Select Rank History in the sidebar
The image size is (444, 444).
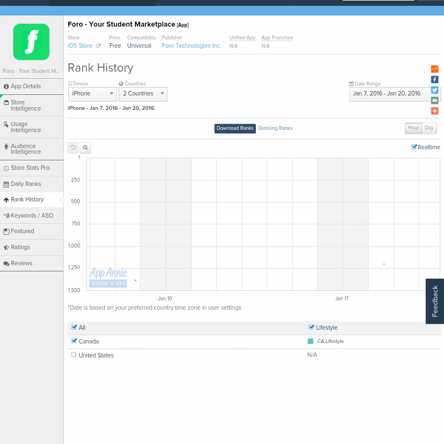click(32, 200)
